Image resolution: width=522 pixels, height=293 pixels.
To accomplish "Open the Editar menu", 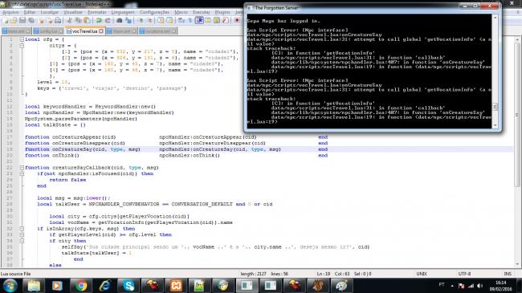I will (x=30, y=12).
